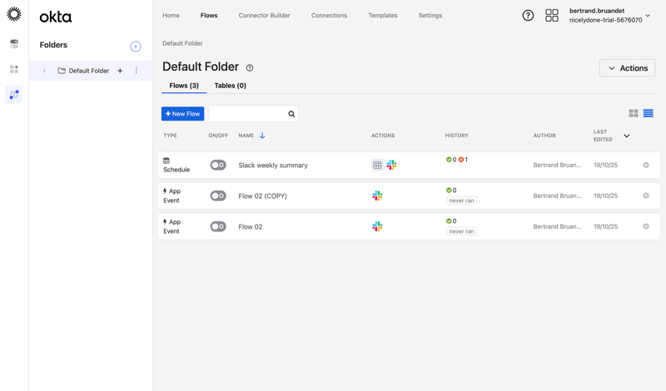The image size is (666, 391).
Task: Select Default Folder in the folder tree
Action: pyautogui.click(x=89, y=71)
